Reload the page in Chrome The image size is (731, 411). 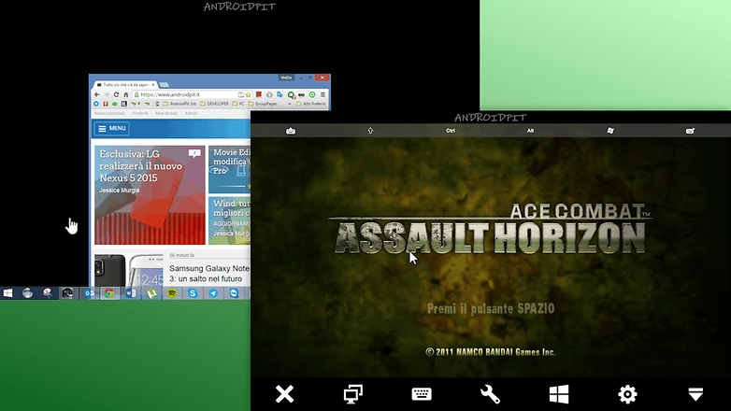click(x=116, y=94)
